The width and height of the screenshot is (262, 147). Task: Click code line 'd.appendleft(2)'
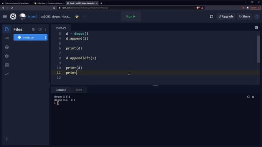(x=81, y=58)
